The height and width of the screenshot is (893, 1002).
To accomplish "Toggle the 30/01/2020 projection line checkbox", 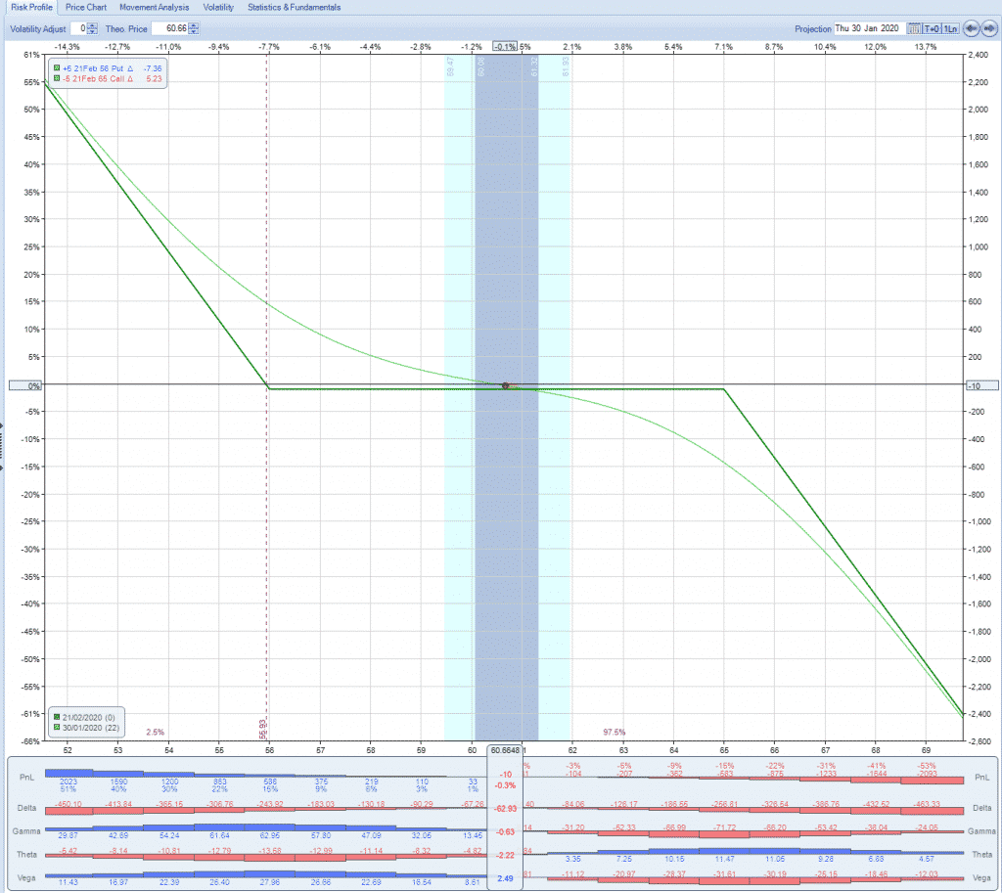I will pos(57,727).
